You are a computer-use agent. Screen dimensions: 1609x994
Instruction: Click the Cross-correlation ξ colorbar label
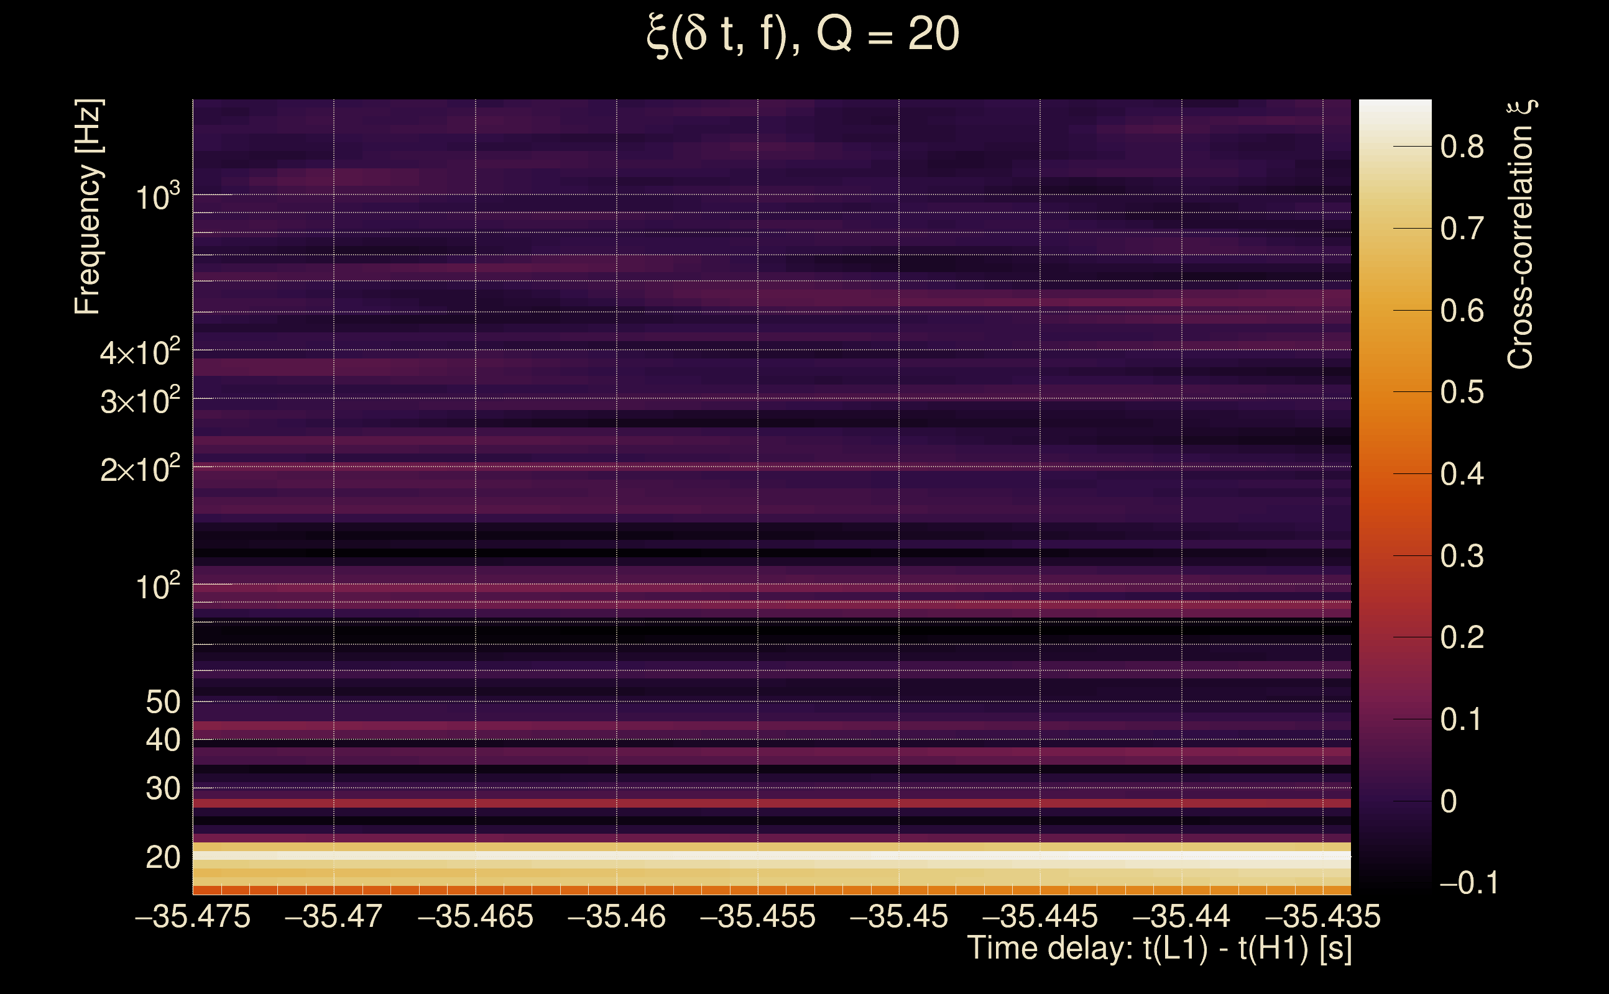(x=1521, y=234)
